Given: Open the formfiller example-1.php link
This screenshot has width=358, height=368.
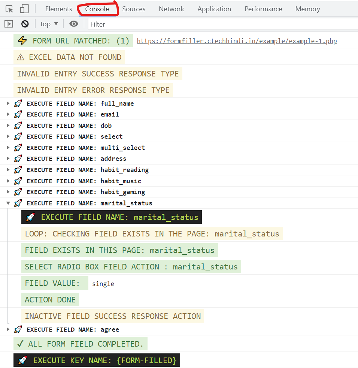Looking at the screenshot, I should [x=236, y=40].
